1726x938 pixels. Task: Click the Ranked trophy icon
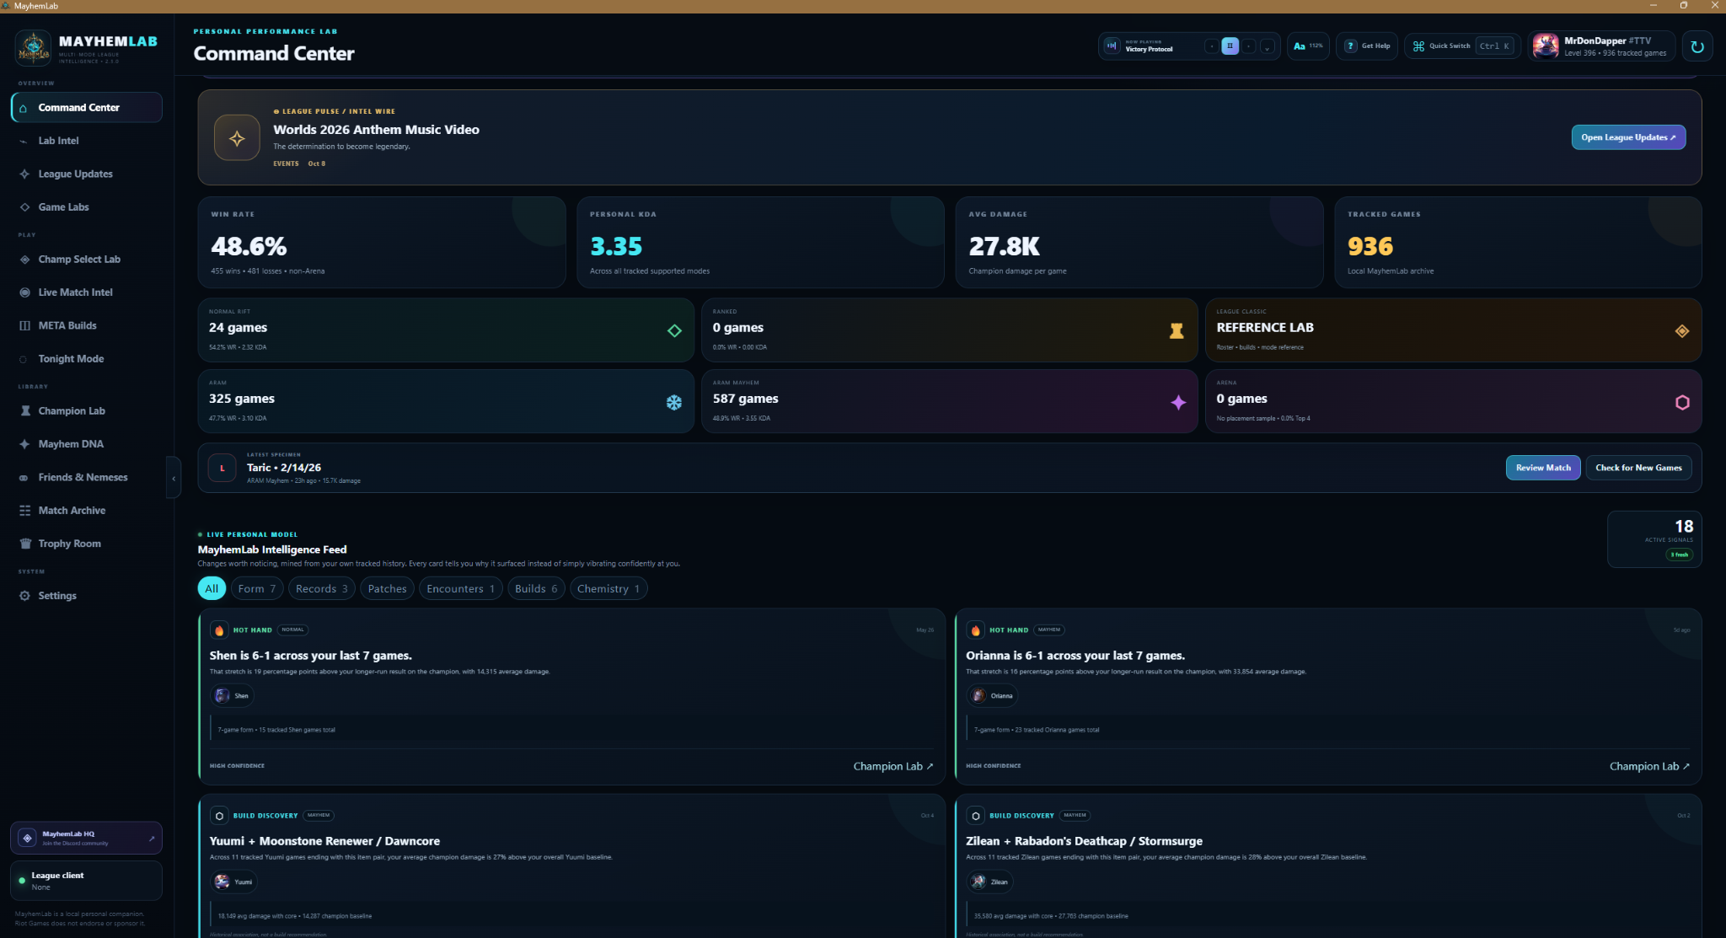click(x=1177, y=331)
